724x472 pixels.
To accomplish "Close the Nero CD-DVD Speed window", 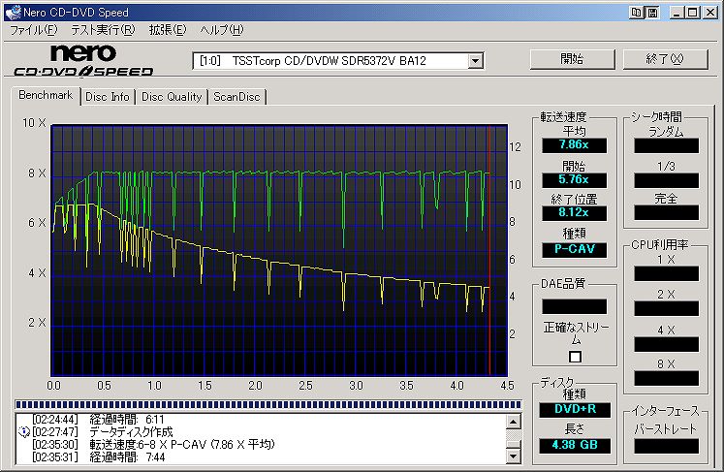I will [710, 13].
